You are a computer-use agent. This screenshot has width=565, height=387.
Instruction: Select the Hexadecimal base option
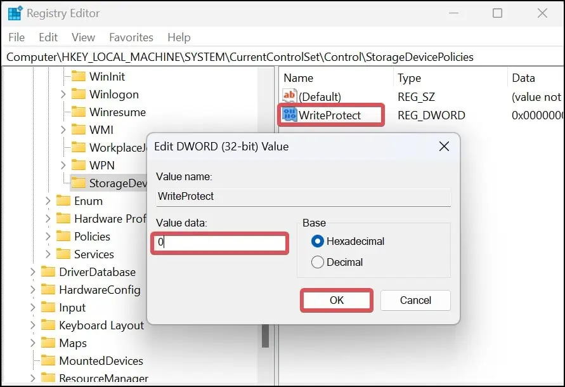pos(318,241)
